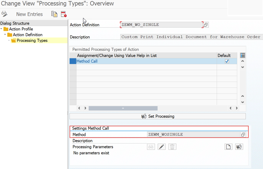
Task: Click left scroll-right arrow below table
Action: [85, 108]
